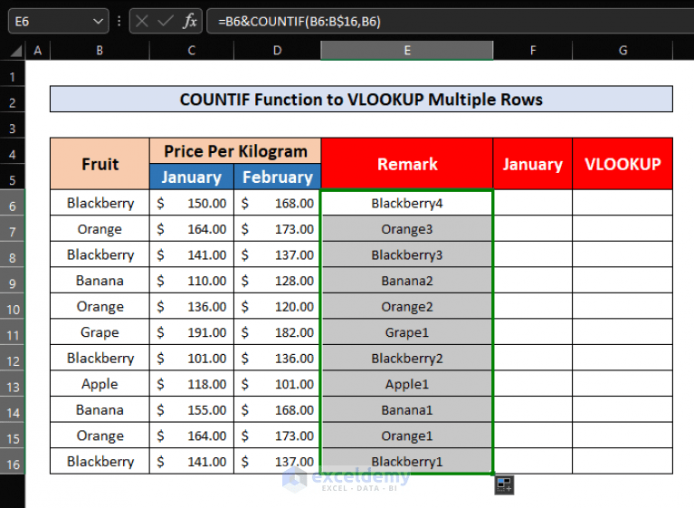Select the cell containing 'Apple1'
The width and height of the screenshot is (694, 508).
(407, 384)
